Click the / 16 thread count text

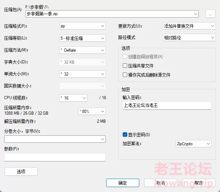click(103, 98)
